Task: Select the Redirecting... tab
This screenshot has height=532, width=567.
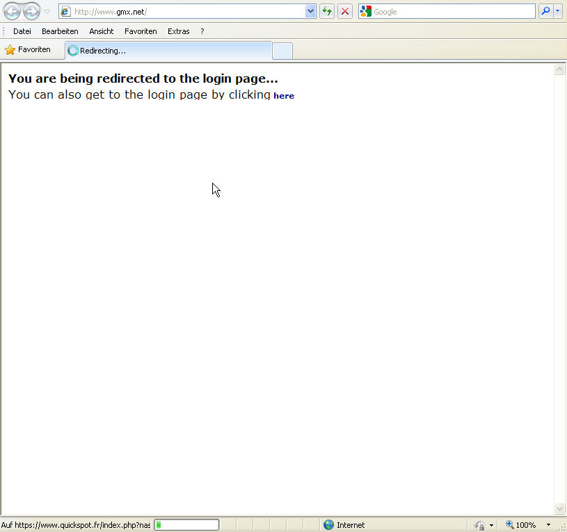Action: point(168,51)
